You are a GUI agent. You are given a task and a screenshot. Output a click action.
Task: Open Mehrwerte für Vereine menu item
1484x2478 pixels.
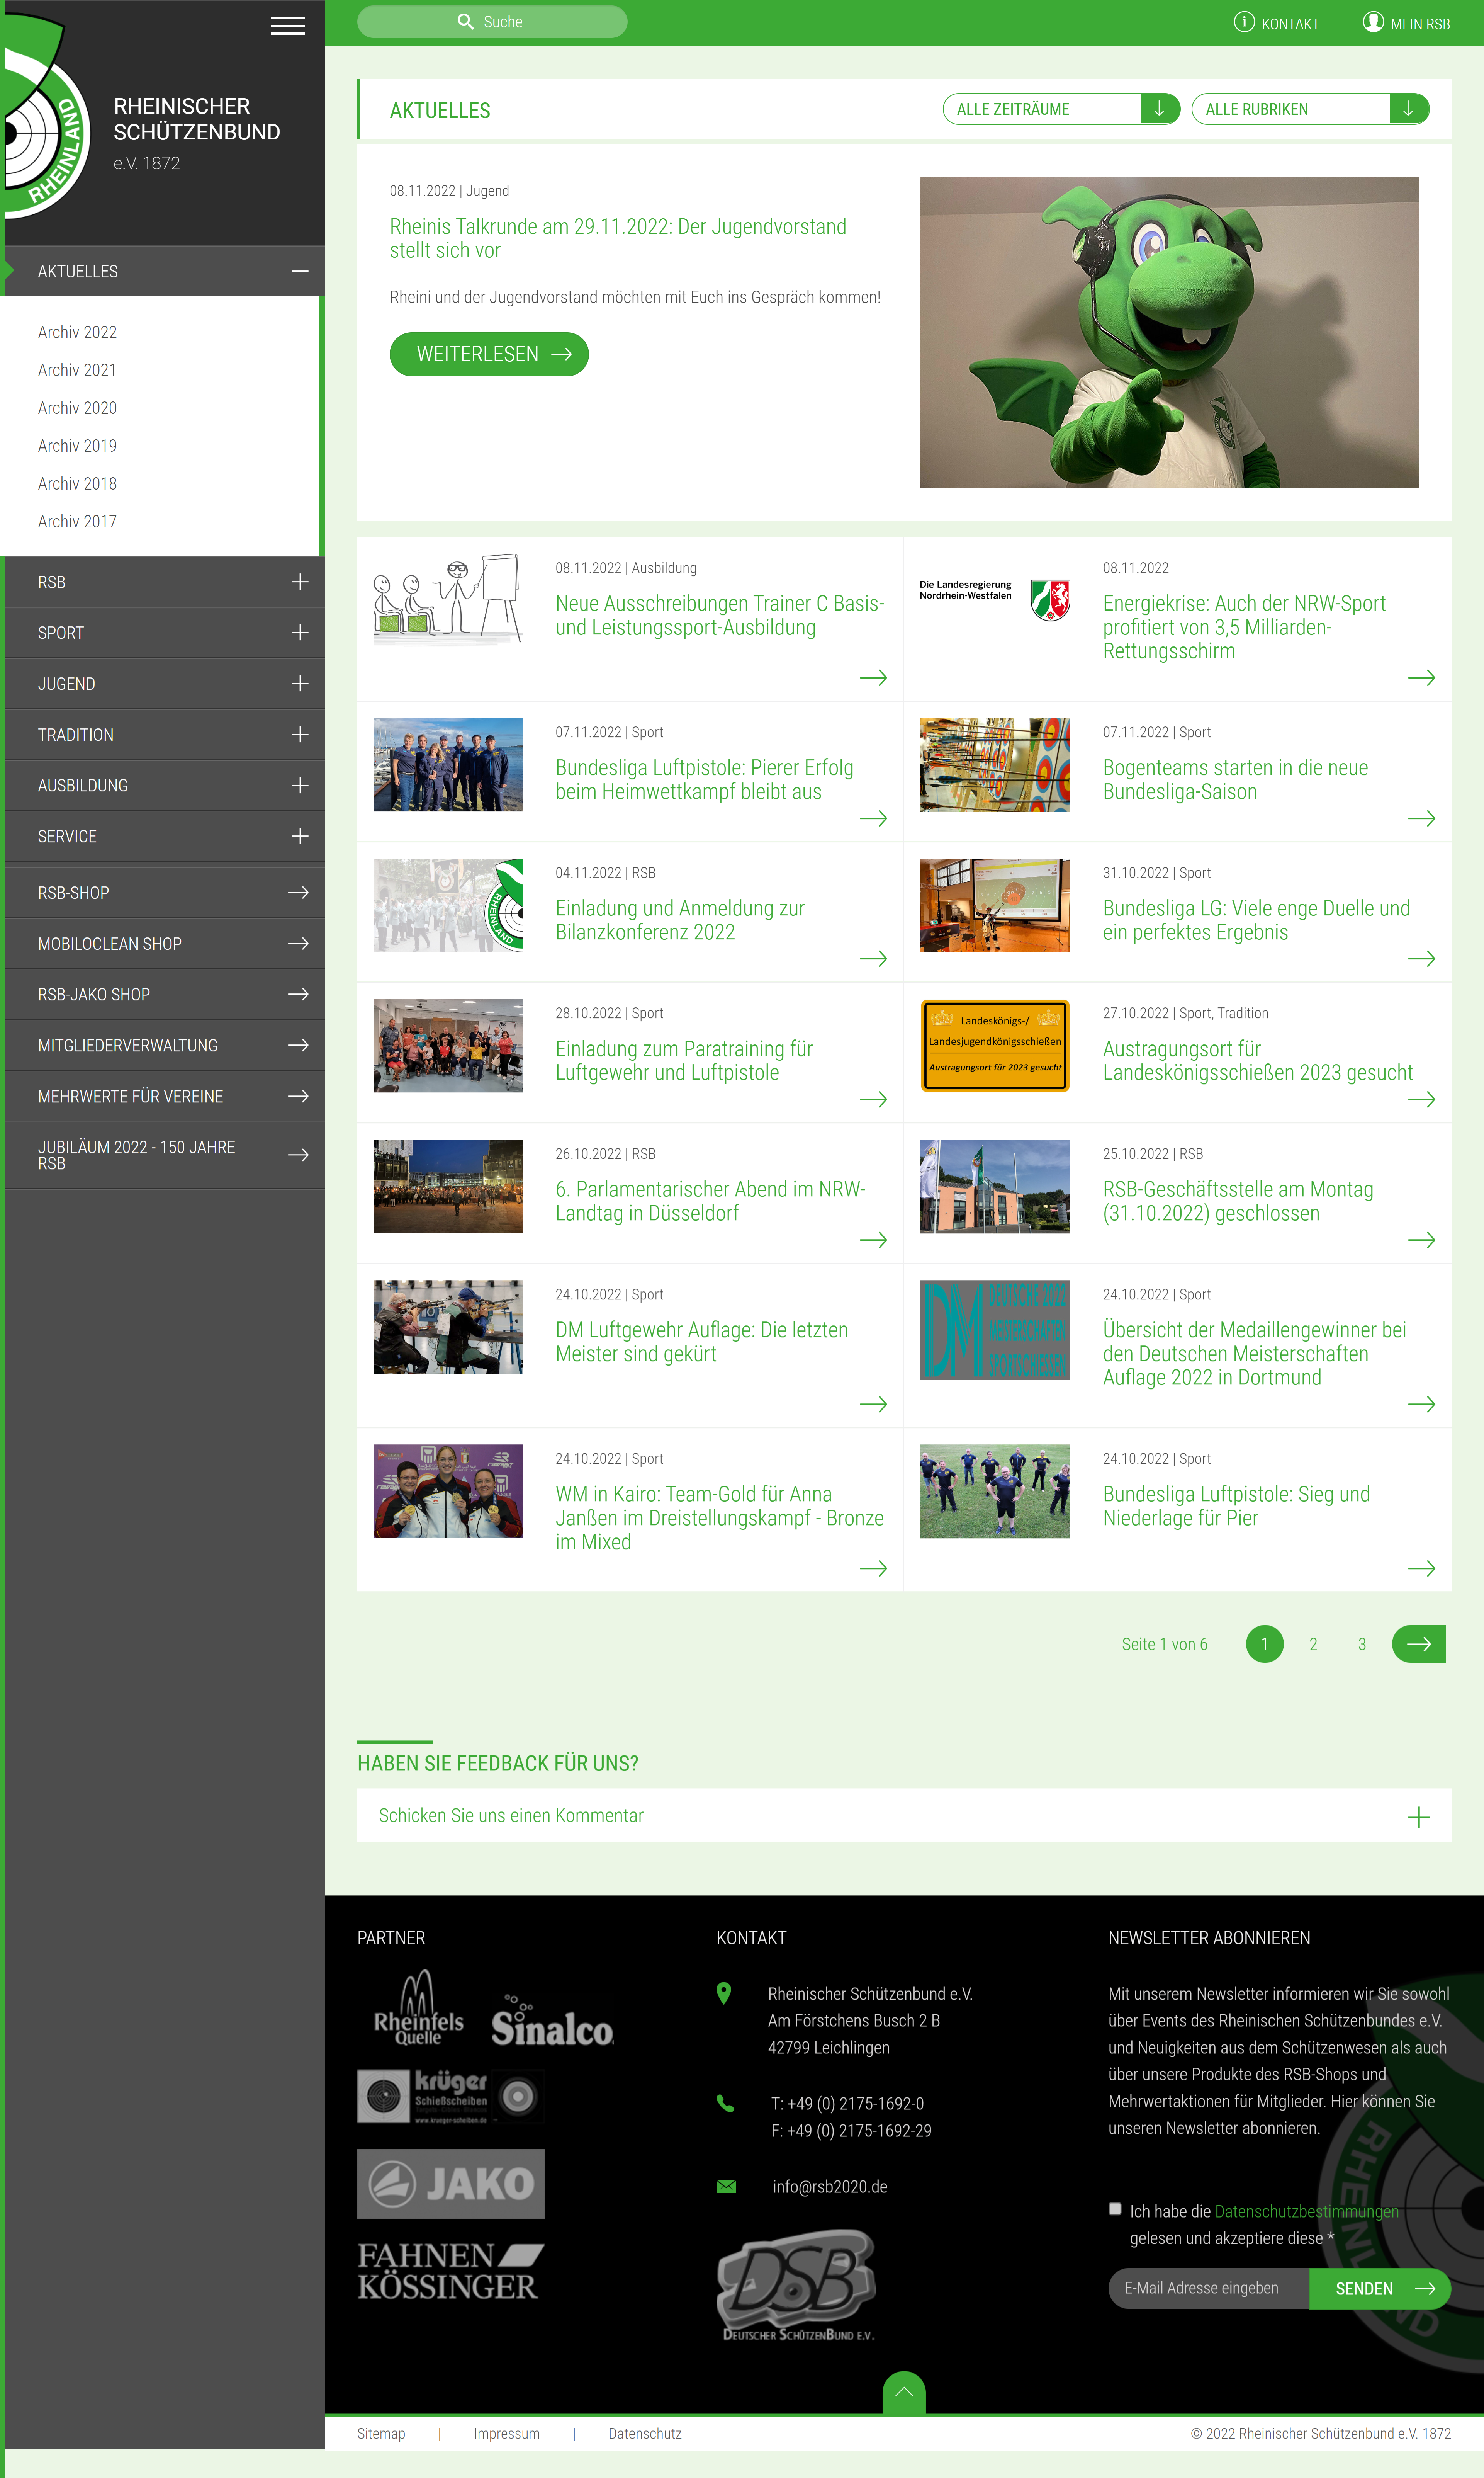pos(164,1097)
